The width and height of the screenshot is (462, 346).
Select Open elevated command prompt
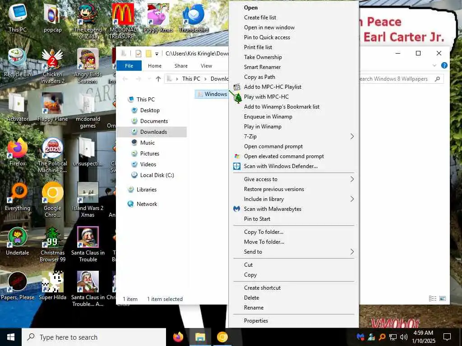(293, 156)
